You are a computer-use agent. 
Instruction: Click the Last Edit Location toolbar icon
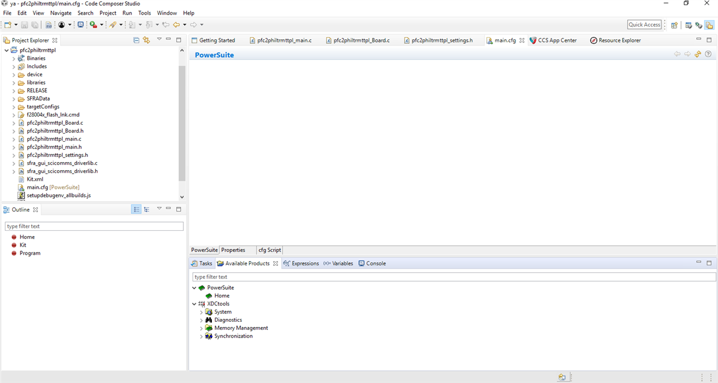(166, 24)
